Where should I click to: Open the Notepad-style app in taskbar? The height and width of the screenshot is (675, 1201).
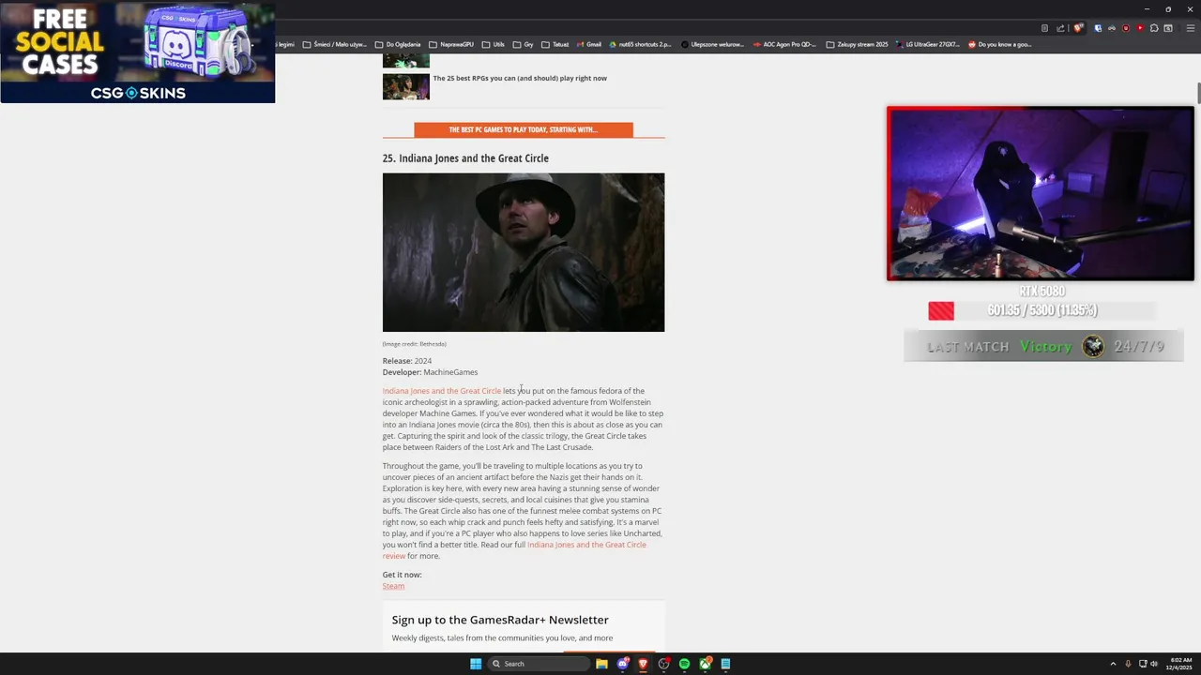[x=725, y=664]
